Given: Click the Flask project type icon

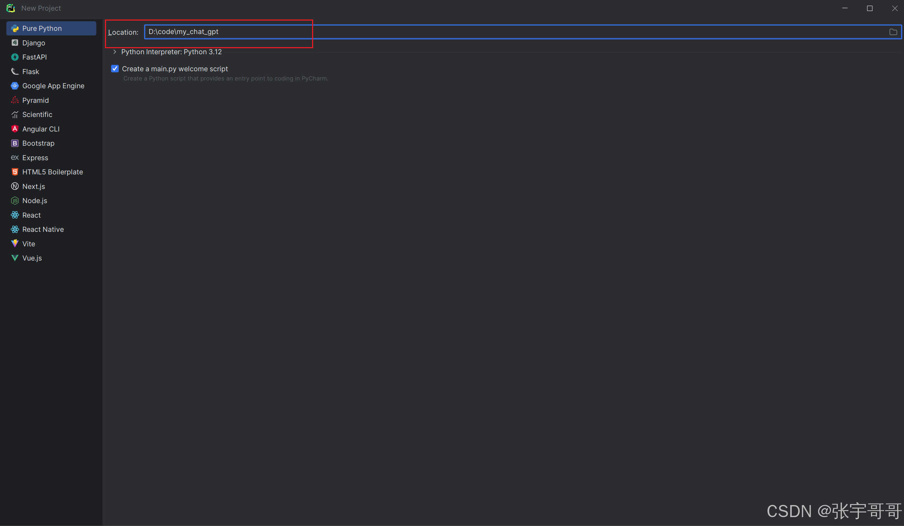Looking at the screenshot, I should 15,71.
